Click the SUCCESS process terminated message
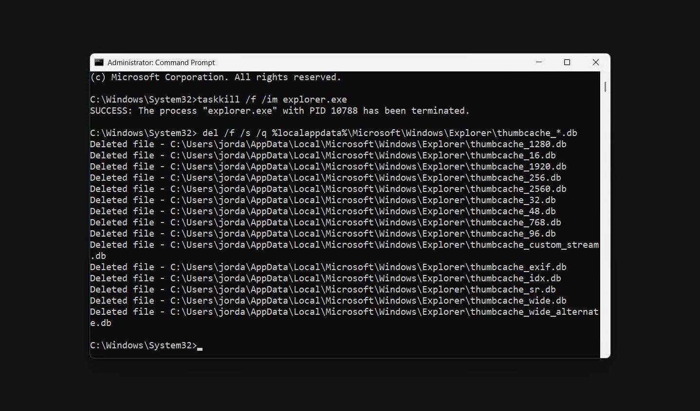Viewport: 700px width, 411px height. pos(280,111)
